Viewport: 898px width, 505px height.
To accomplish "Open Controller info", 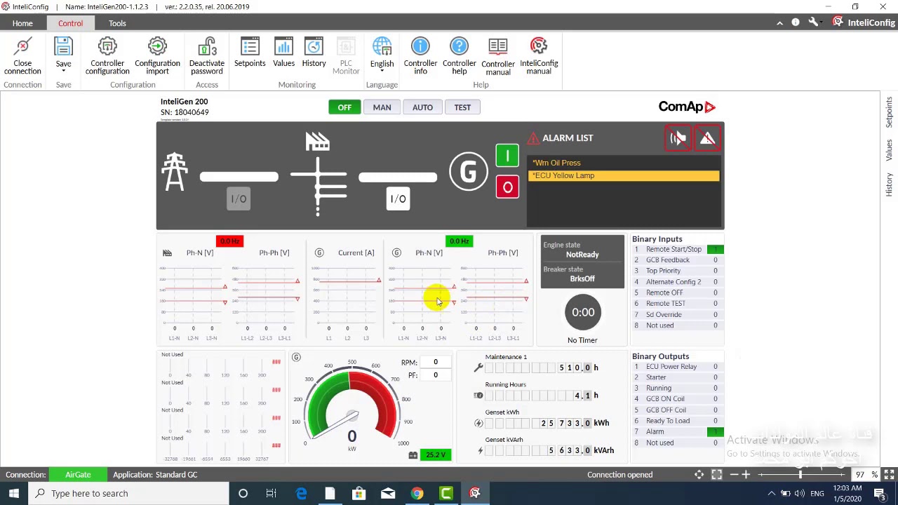I will coord(420,55).
